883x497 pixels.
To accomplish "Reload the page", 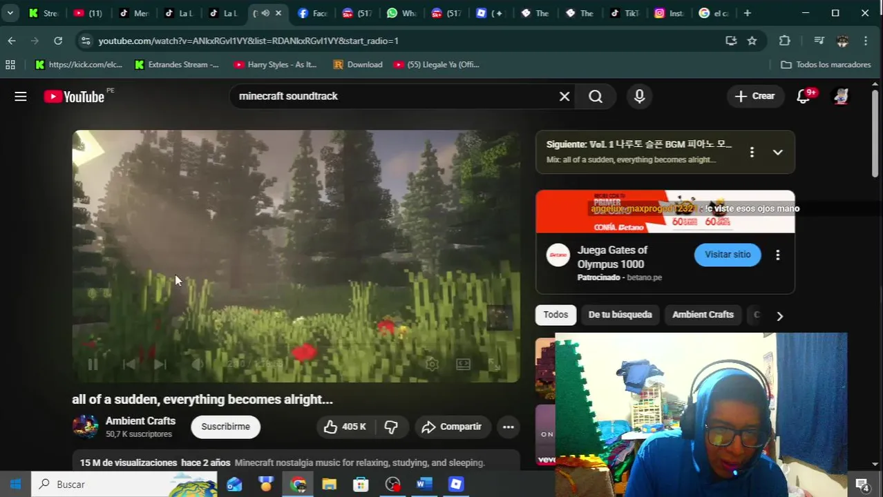I will point(58,41).
